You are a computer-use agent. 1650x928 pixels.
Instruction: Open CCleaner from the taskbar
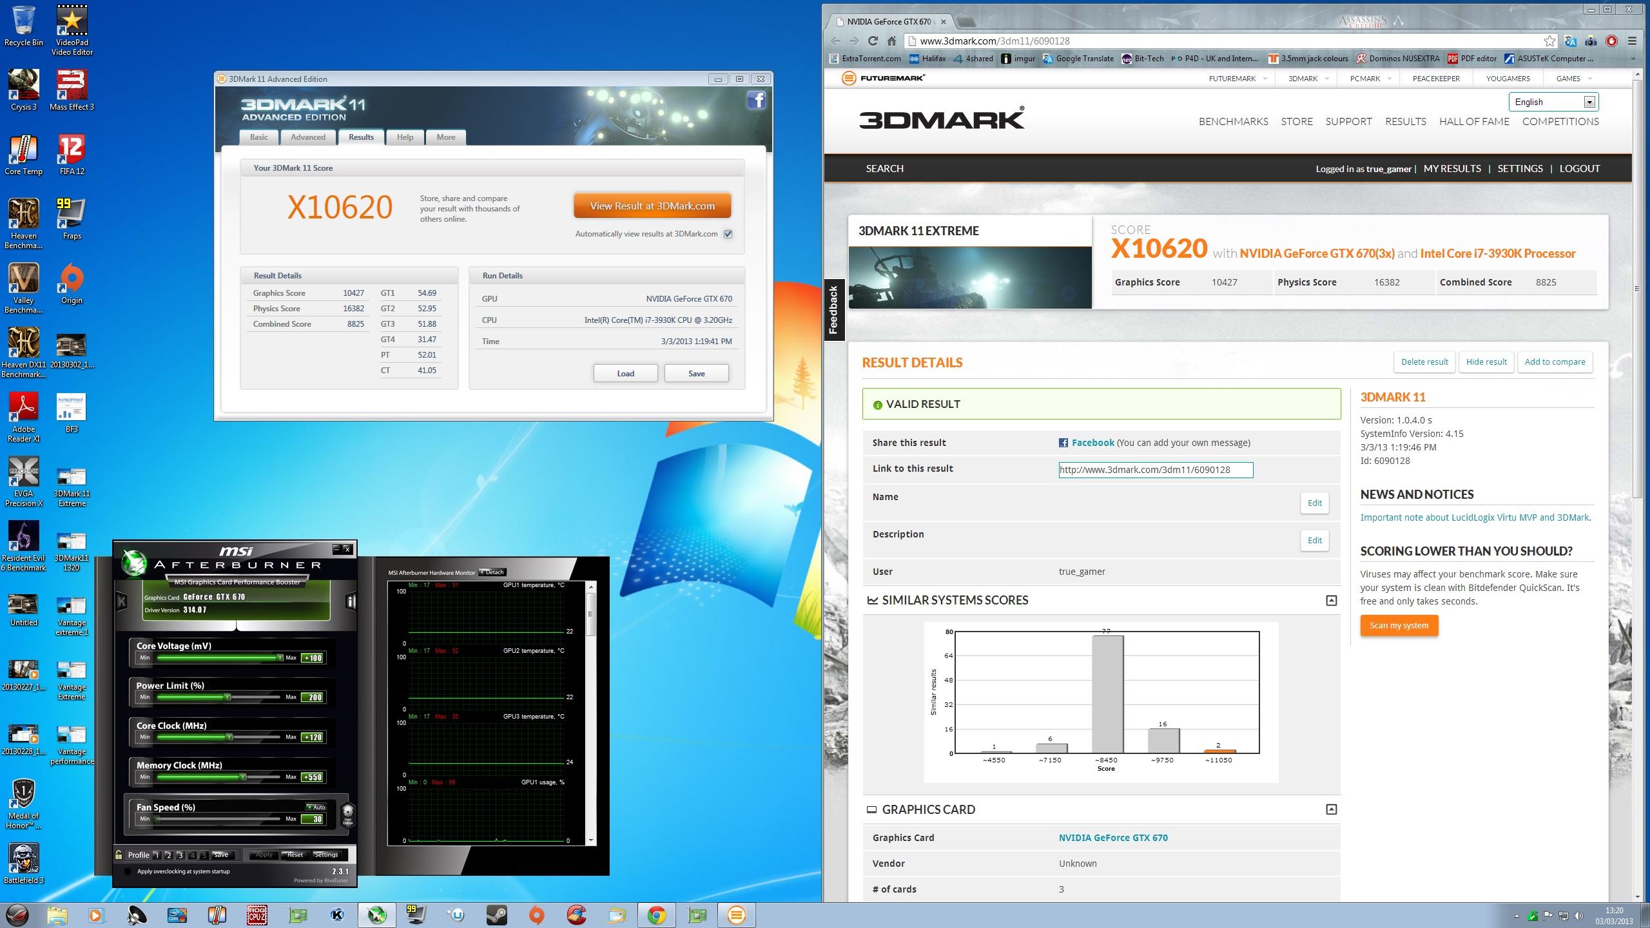click(x=576, y=914)
